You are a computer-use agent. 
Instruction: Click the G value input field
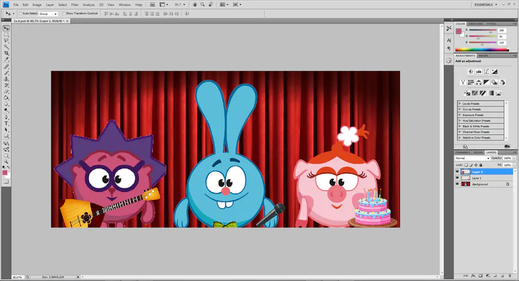pyautogui.click(x=502, y=36)
